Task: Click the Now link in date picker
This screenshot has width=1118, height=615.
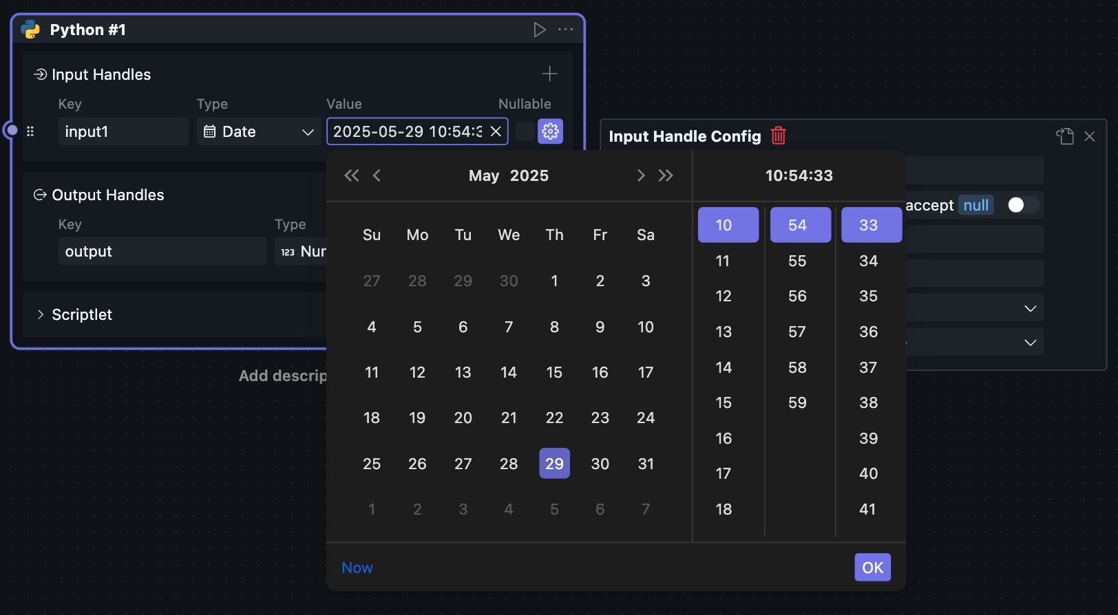Action: (357, 568)
